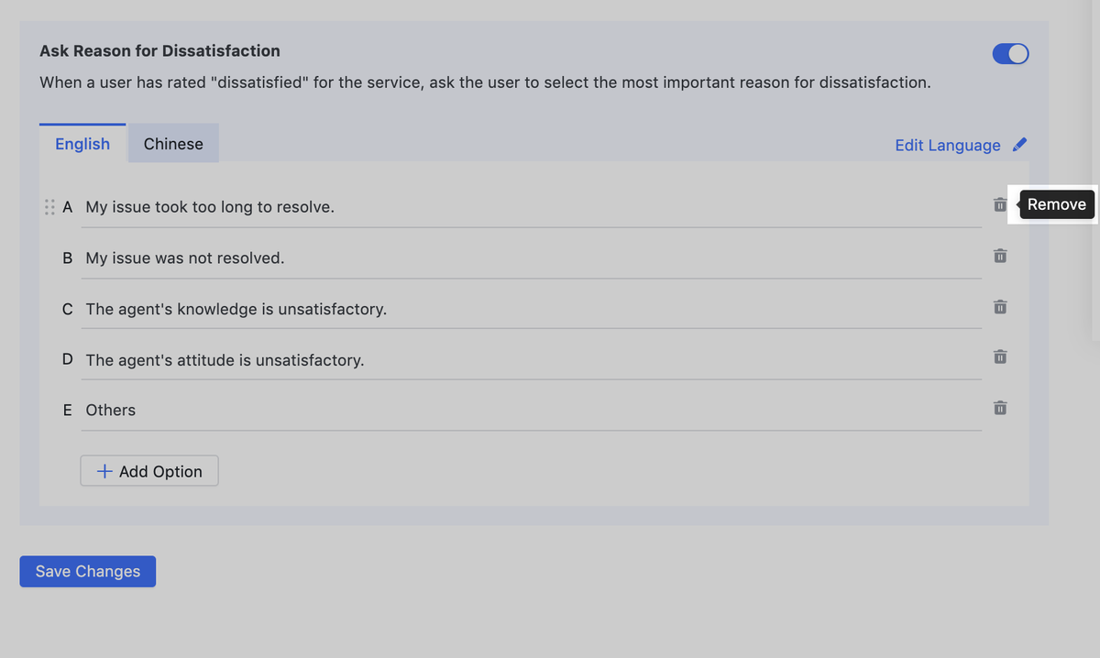
Task: Delete option A using its trash icon
Action: 1000,205
